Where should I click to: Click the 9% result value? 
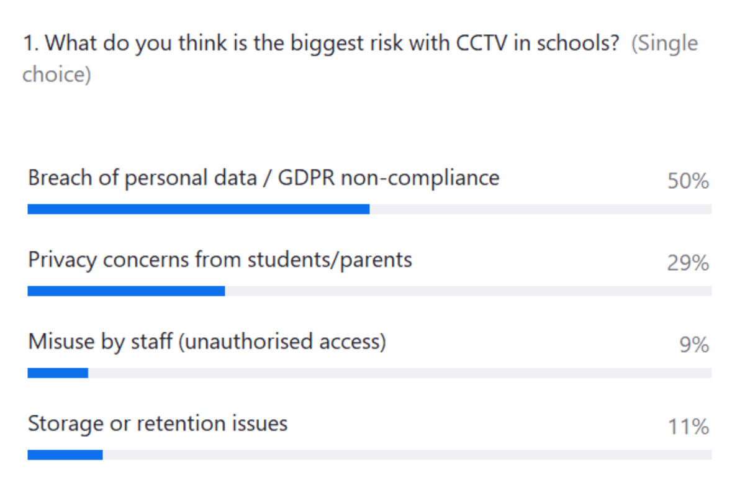coord(694,345)
